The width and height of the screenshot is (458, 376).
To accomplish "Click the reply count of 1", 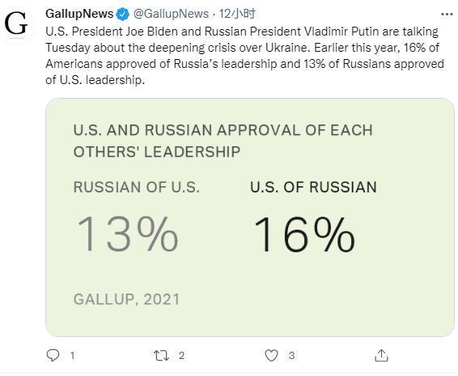I will (x=72, y=356).
